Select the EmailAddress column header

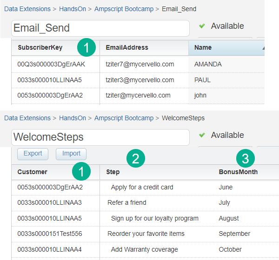pos(127,47)
